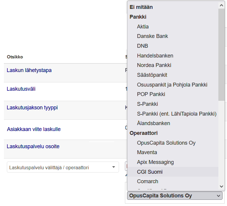
Task: Select Aktia from the bank list
Action: (143, 27)
